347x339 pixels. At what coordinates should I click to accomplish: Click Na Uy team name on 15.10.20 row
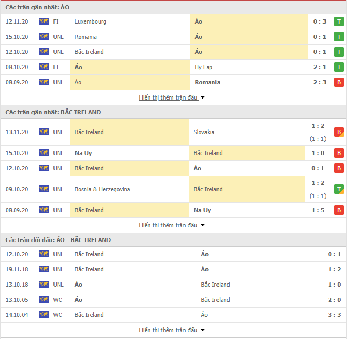click(x=83, y=153)
